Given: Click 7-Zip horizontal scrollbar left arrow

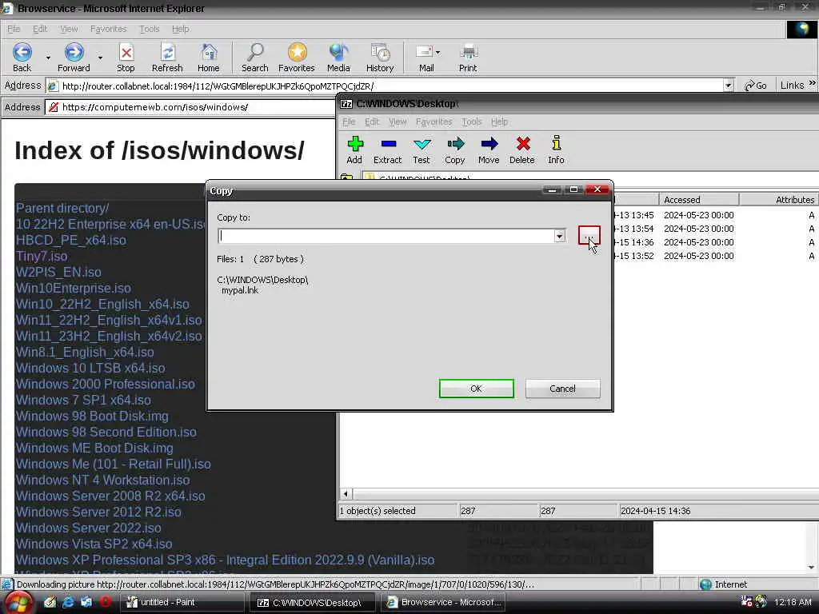Looking at the screenshot, I should coord(346,493).
